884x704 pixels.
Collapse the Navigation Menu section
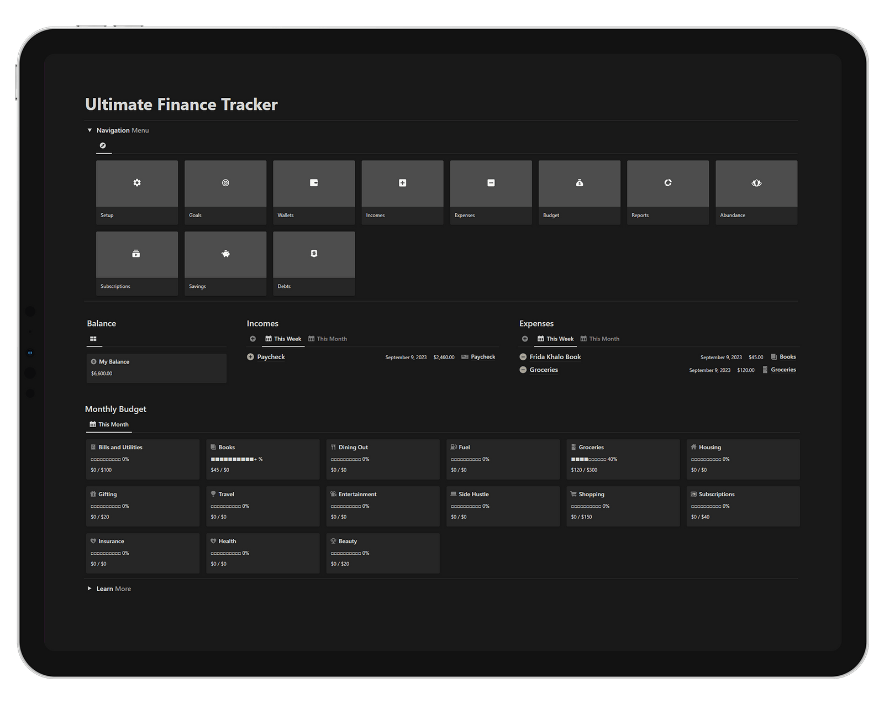90,130
